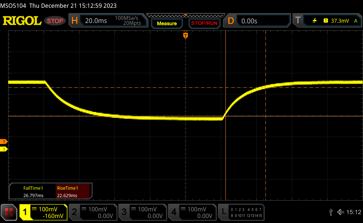
Task: Click channel 1 100mV vertical scale
Action: 48,209
